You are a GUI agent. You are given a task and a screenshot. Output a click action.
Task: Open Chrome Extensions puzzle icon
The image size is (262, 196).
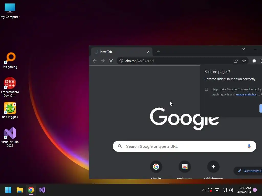(254, 61)
